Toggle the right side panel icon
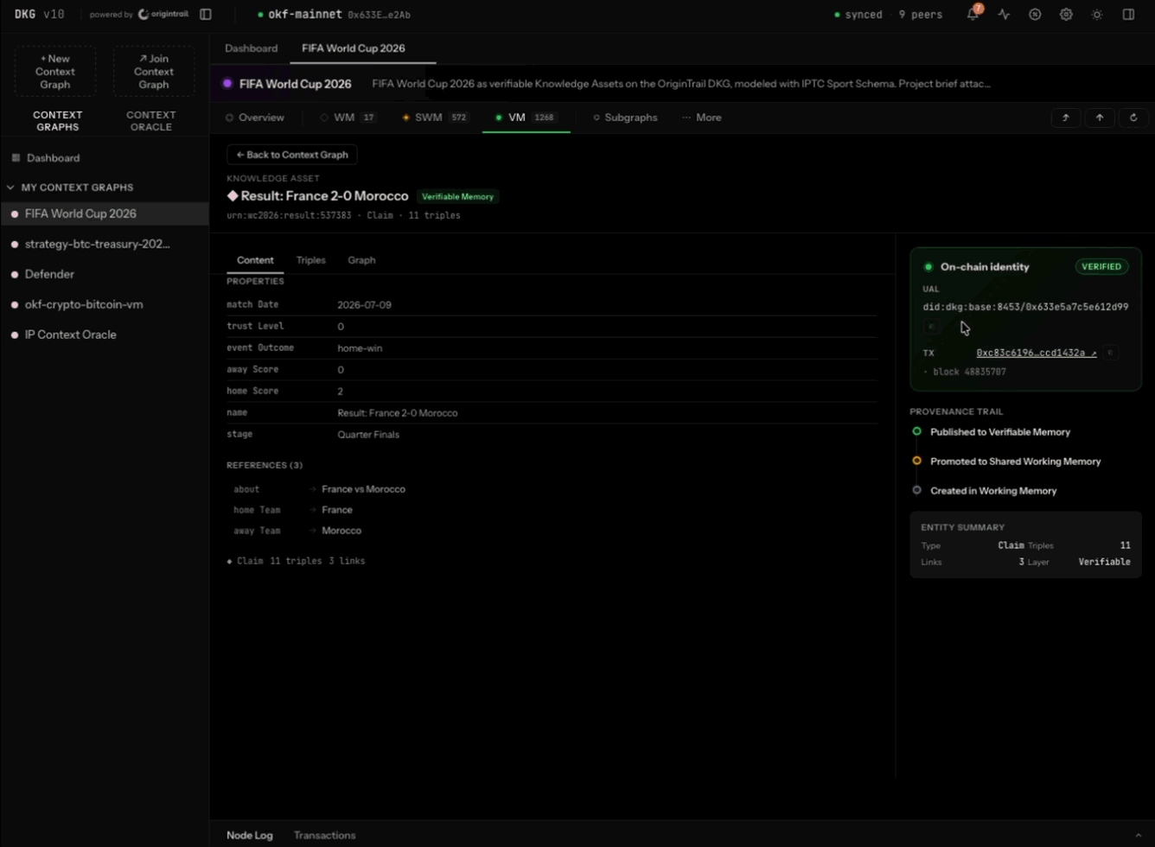The image size is (1155, 847). pos(1128,15)
